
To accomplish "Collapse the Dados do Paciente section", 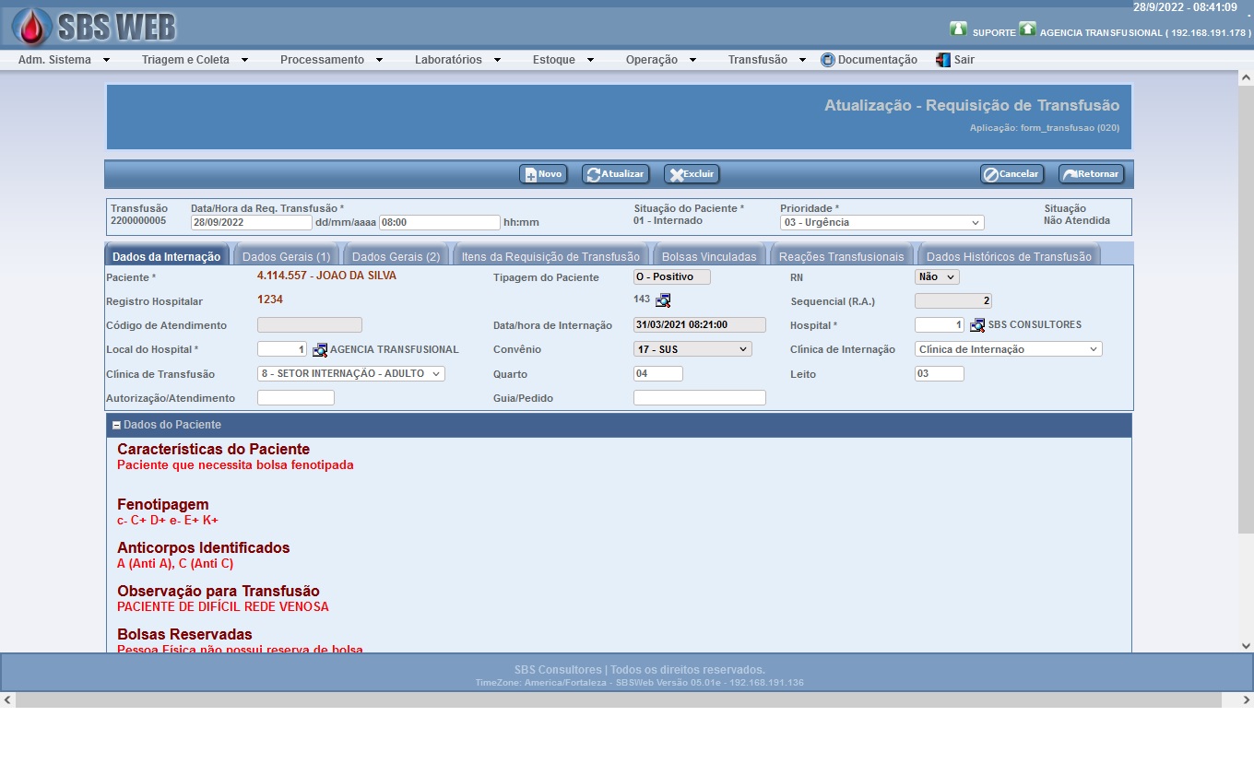I will click(x=116, y=425).
